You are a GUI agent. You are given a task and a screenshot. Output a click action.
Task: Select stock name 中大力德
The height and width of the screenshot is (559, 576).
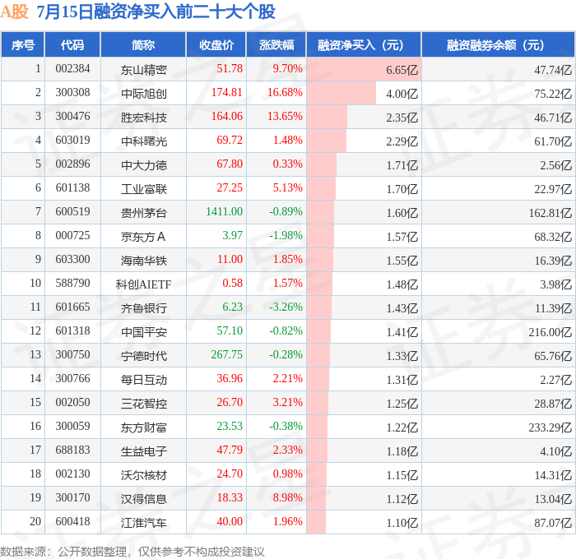point(144,165)
